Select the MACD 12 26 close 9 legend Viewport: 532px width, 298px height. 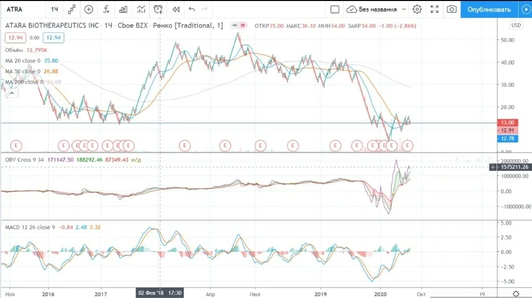pos(30,227)
